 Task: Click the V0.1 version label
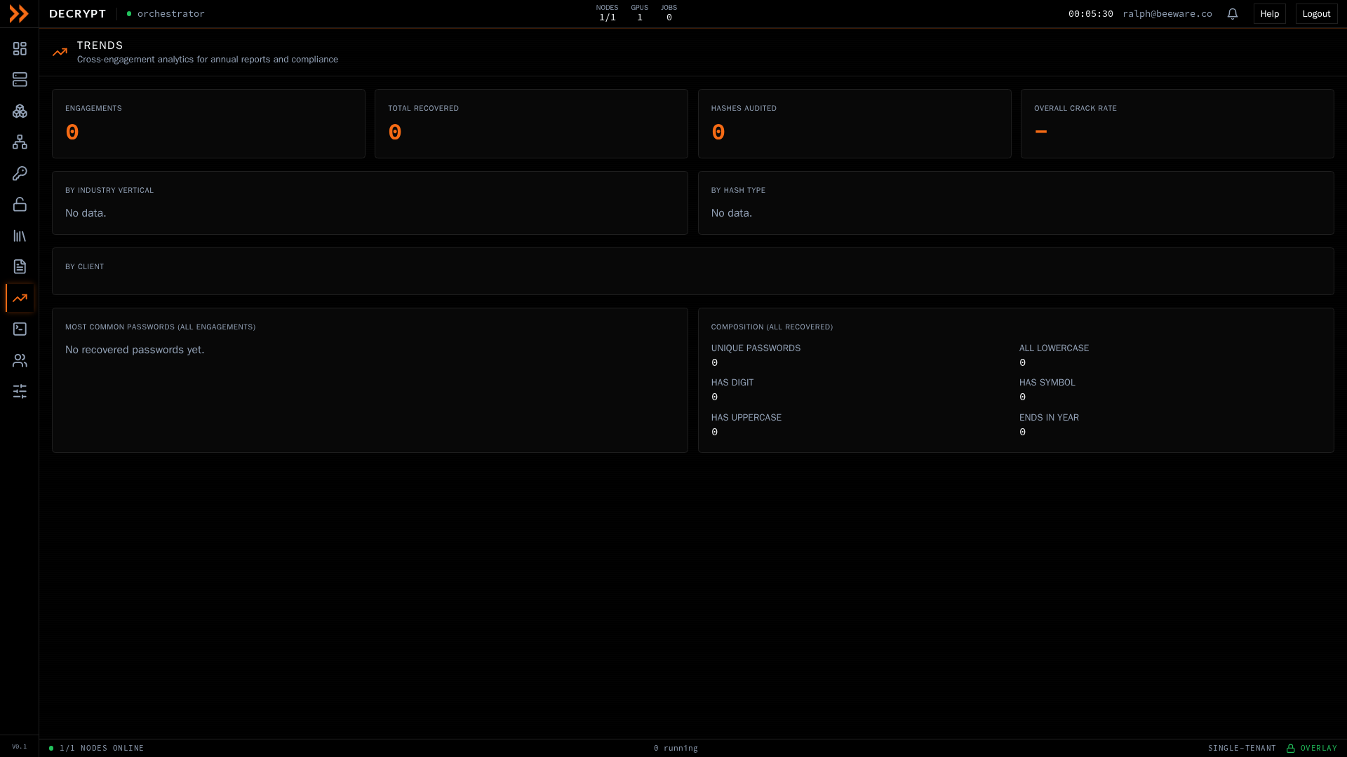(20, 746)
